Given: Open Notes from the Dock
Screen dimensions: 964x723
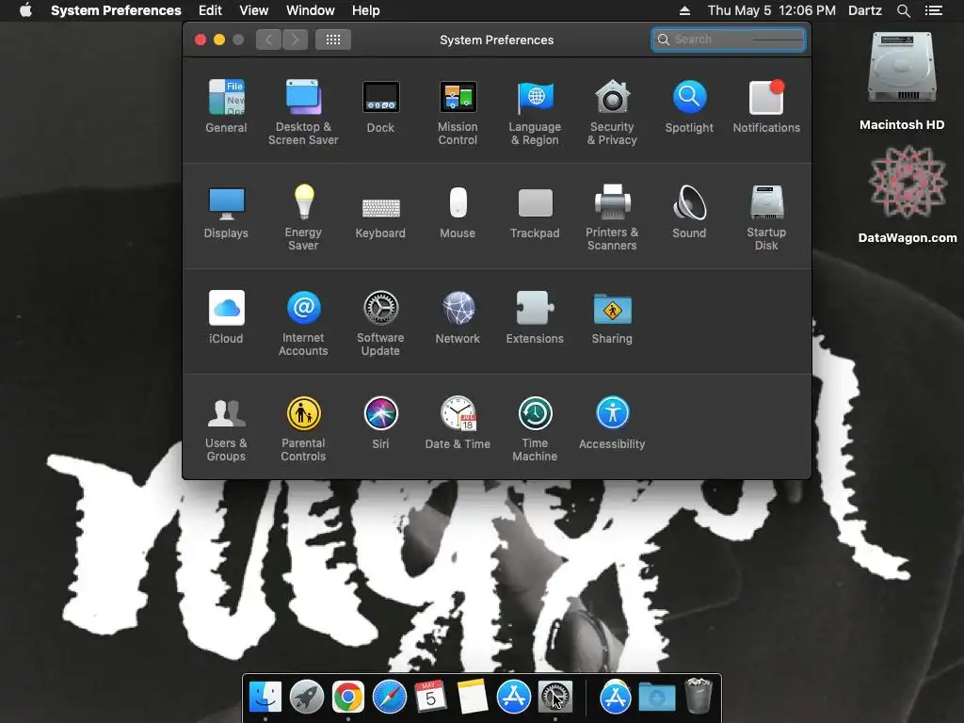Looking at the screenshot, I should pos(473,697).
